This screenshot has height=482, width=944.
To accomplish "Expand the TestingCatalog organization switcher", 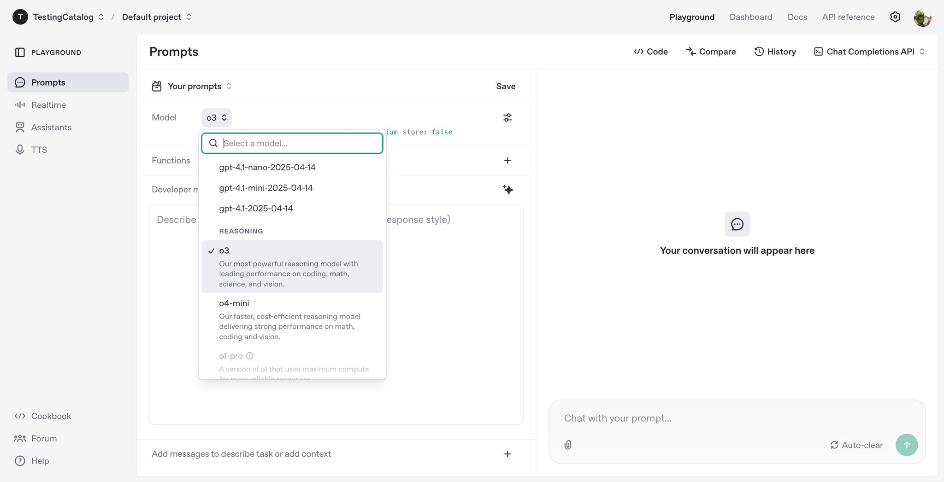I will (x=101, y=17).
